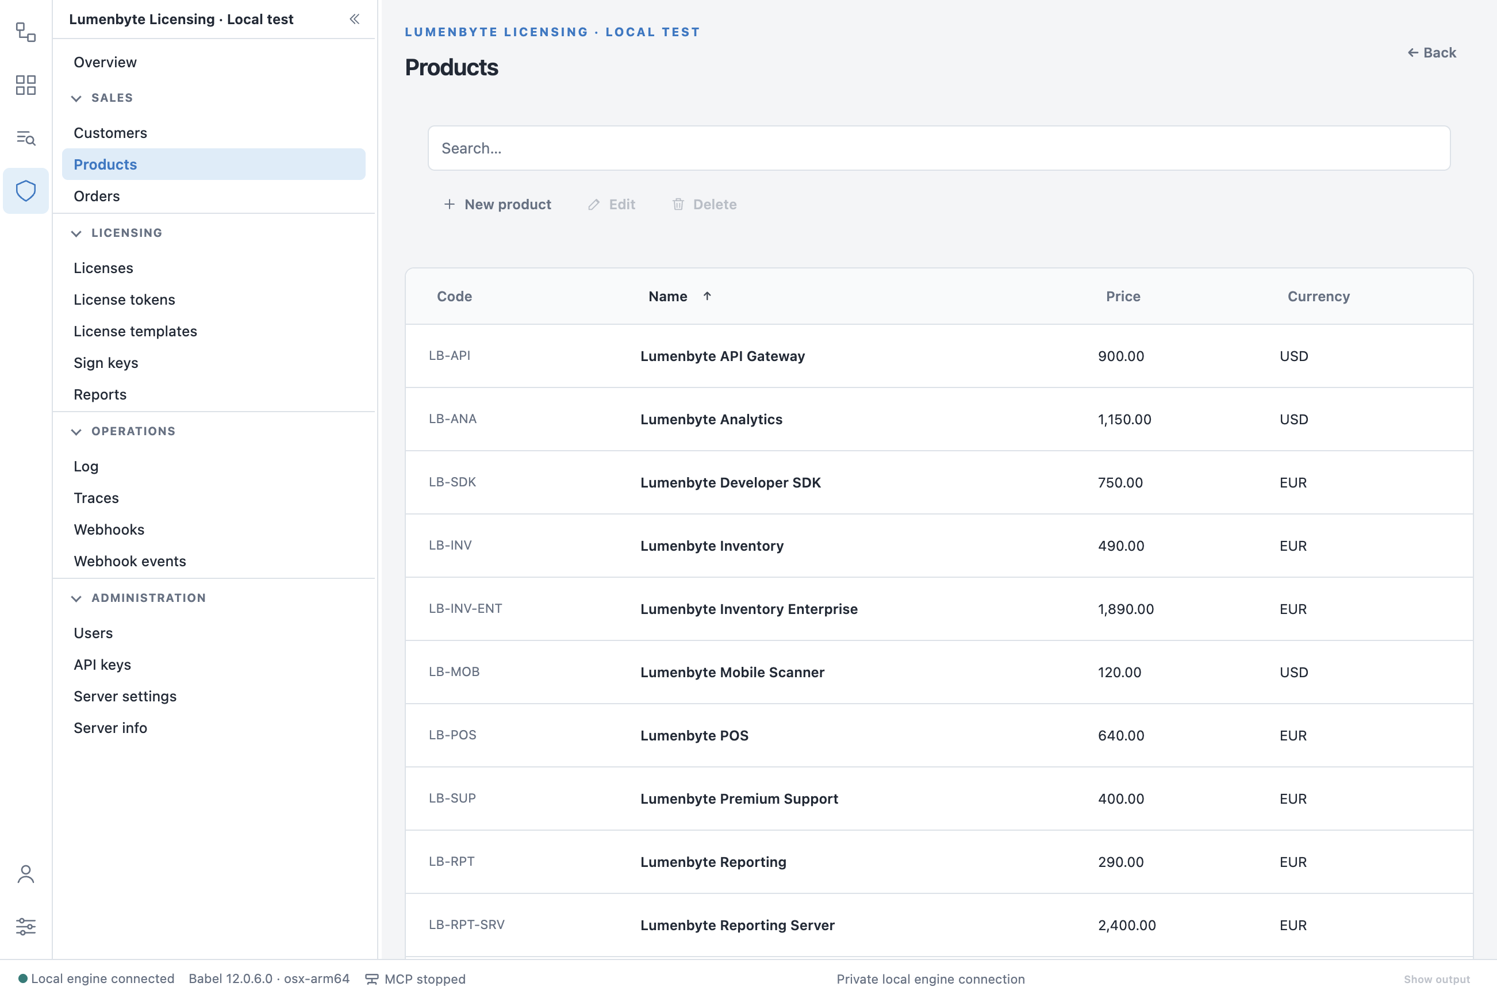Viewport: 1497px width, 998px height.
Task: Select the LB-RPT-SRV code cell
Action: (x=467, y=924)
